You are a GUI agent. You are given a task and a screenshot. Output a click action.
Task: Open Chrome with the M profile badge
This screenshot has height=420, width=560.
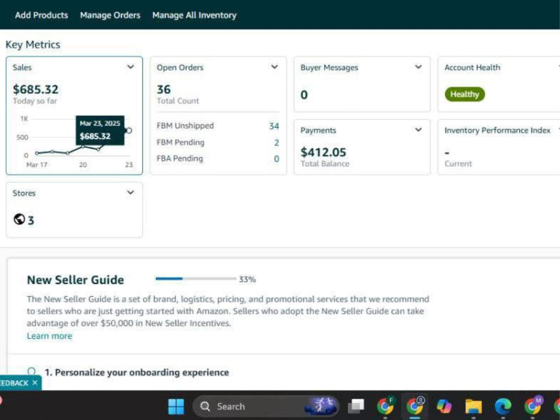click(533, 406)
